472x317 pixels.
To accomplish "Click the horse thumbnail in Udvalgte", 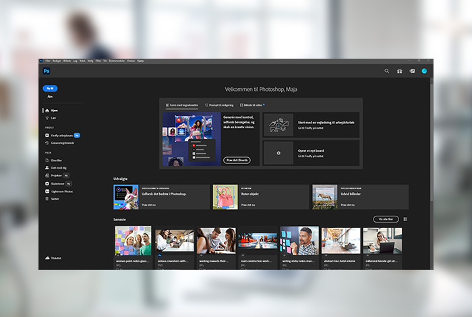I will 325,197.
